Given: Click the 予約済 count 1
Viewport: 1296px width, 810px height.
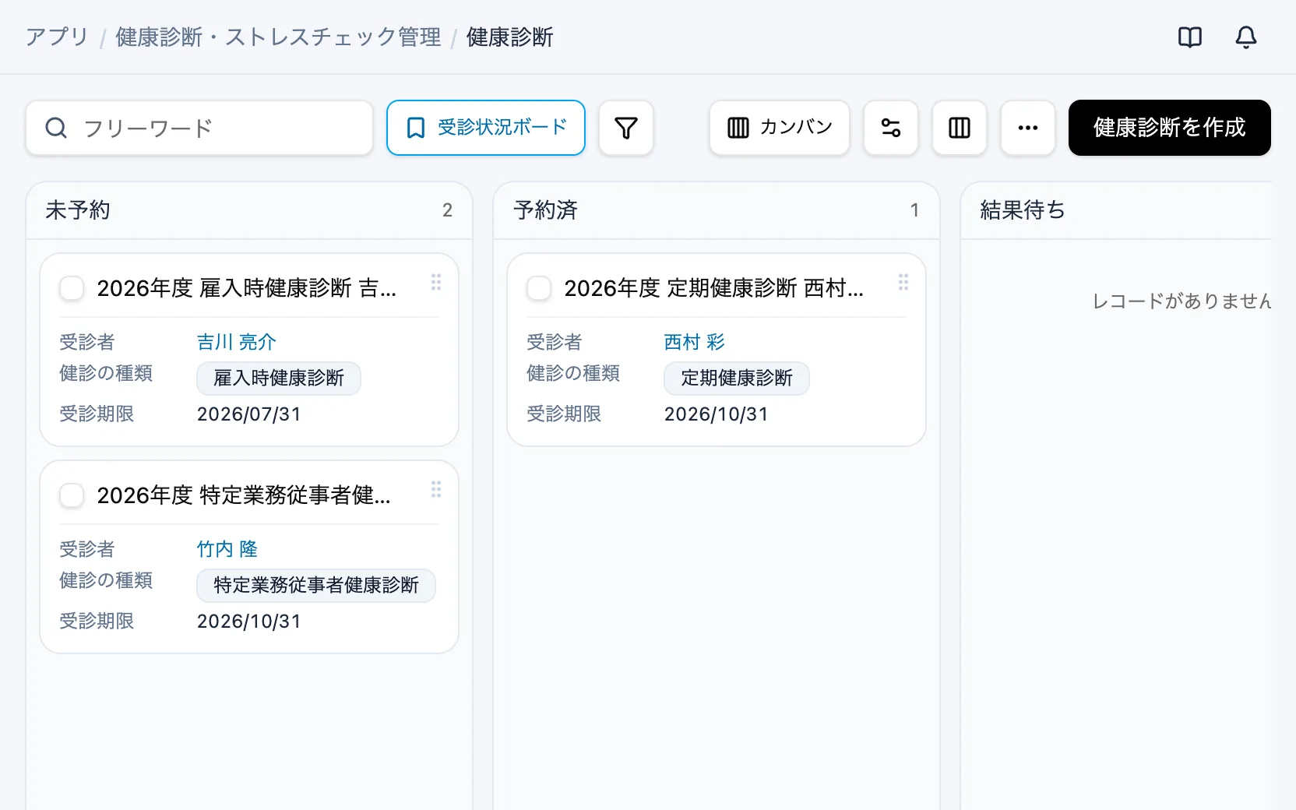Looking at the screenshot, I should (914, 210).
